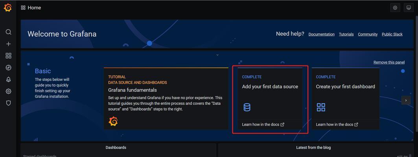Screen dimensions: 418x157
Task: Click Remove this panel link
Action: [389, 62]
